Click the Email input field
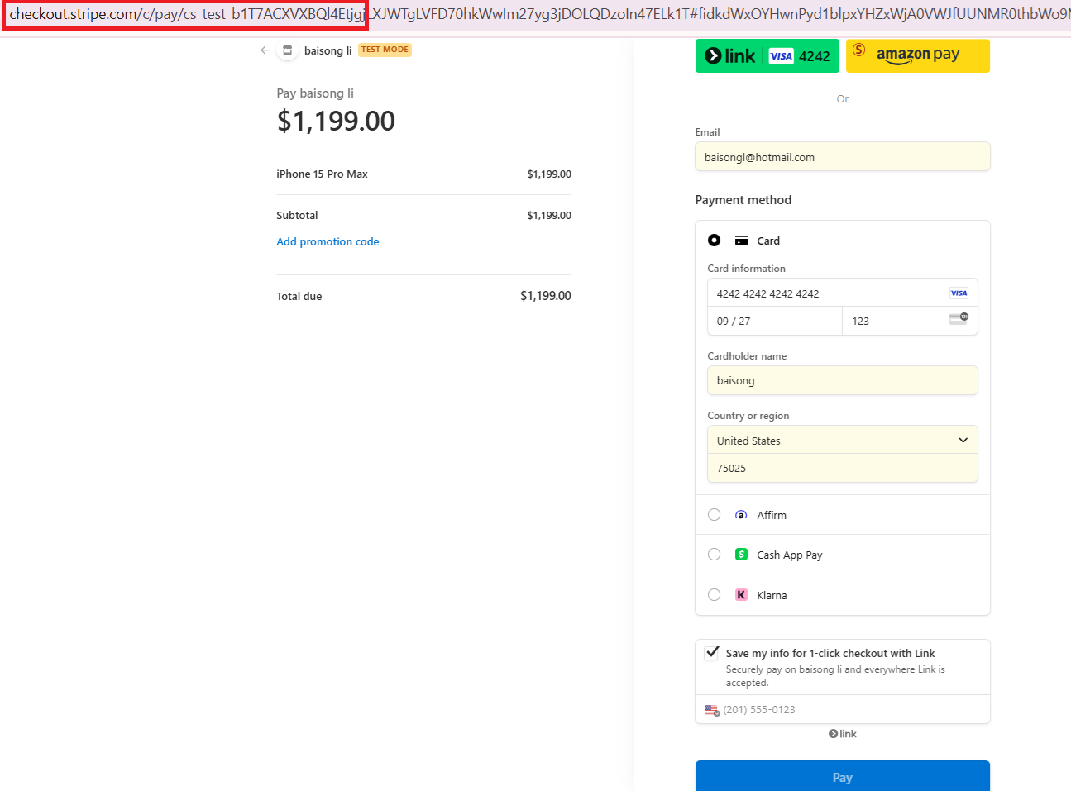Viewport: 1071px width, 791px height. tap(842, 157)
